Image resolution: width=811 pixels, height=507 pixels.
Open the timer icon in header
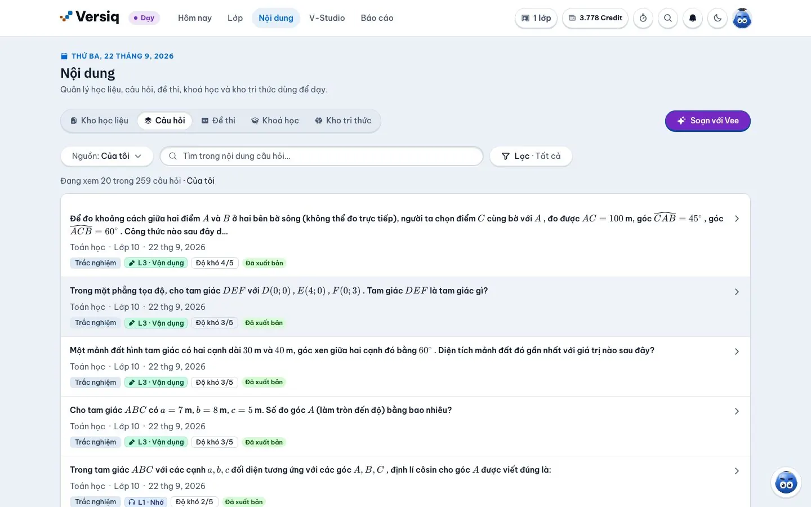pos(643,18)
